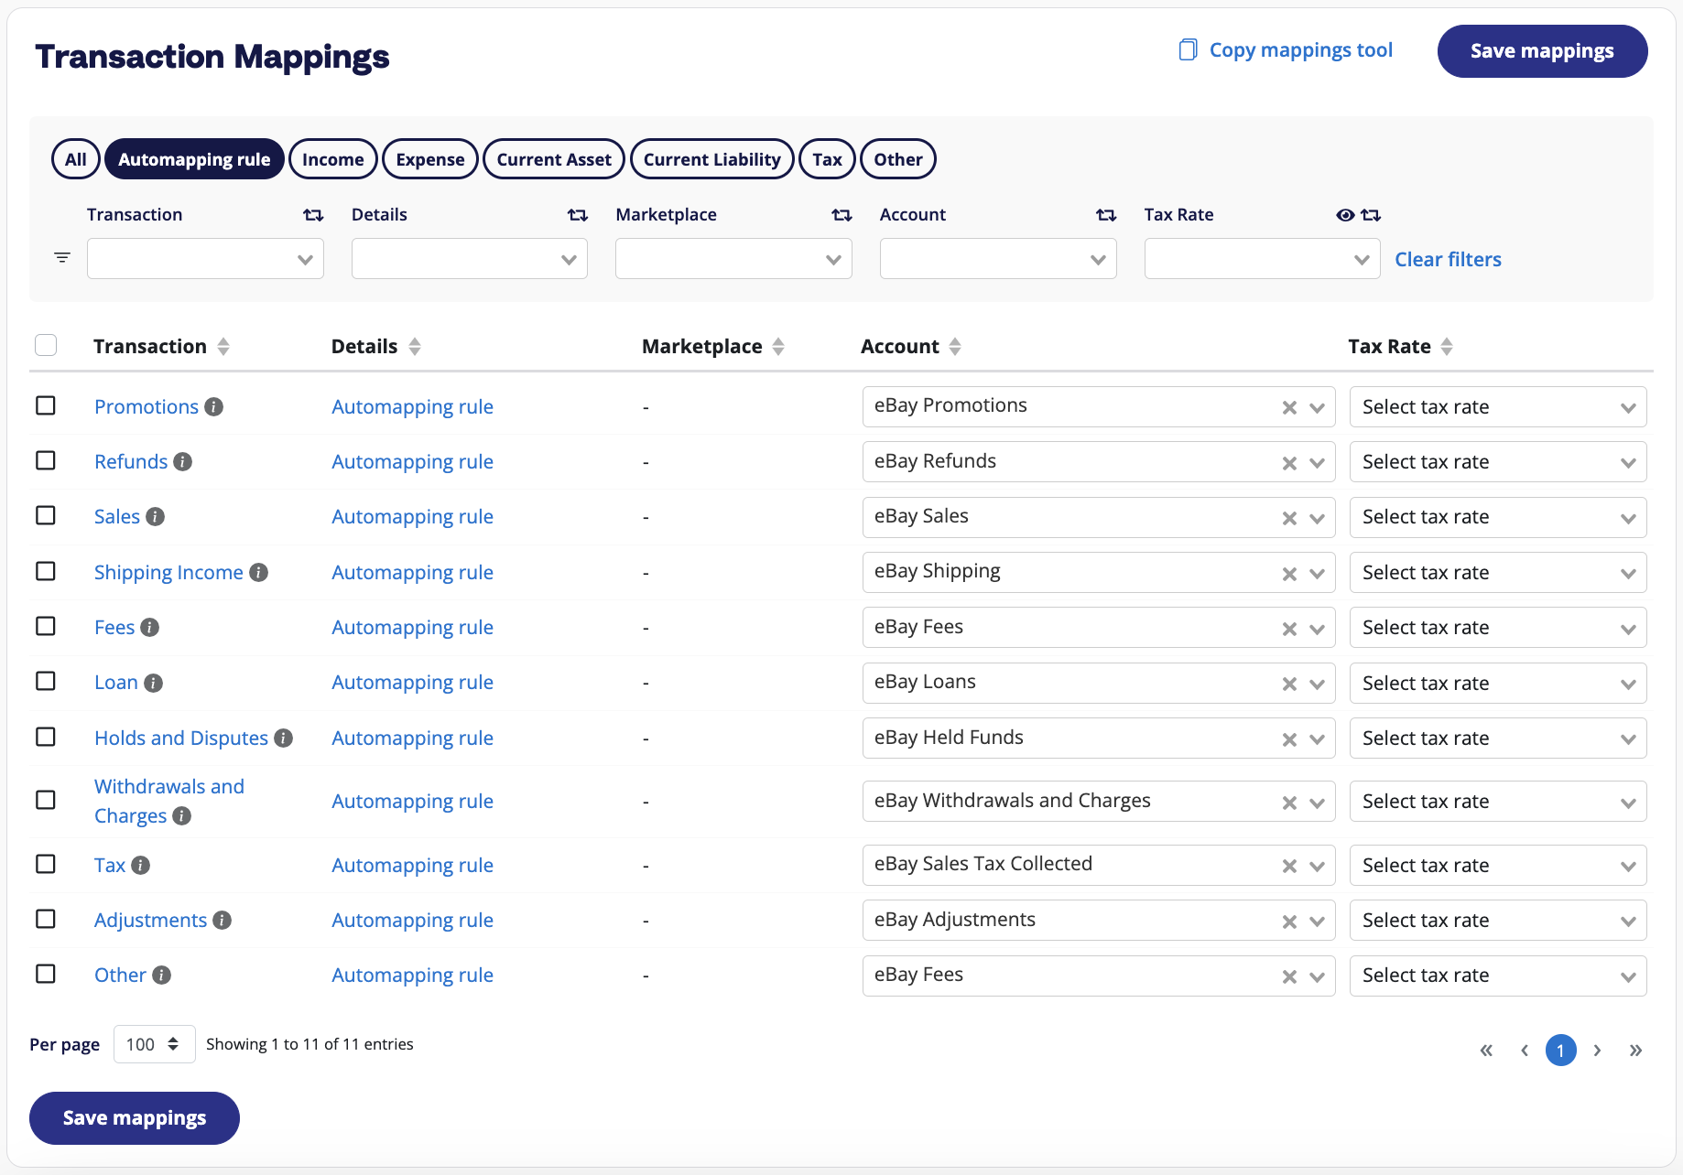Screen dimensions: 1683x1175
Task: Select the Income filter tab
Action: pos(333,159)
